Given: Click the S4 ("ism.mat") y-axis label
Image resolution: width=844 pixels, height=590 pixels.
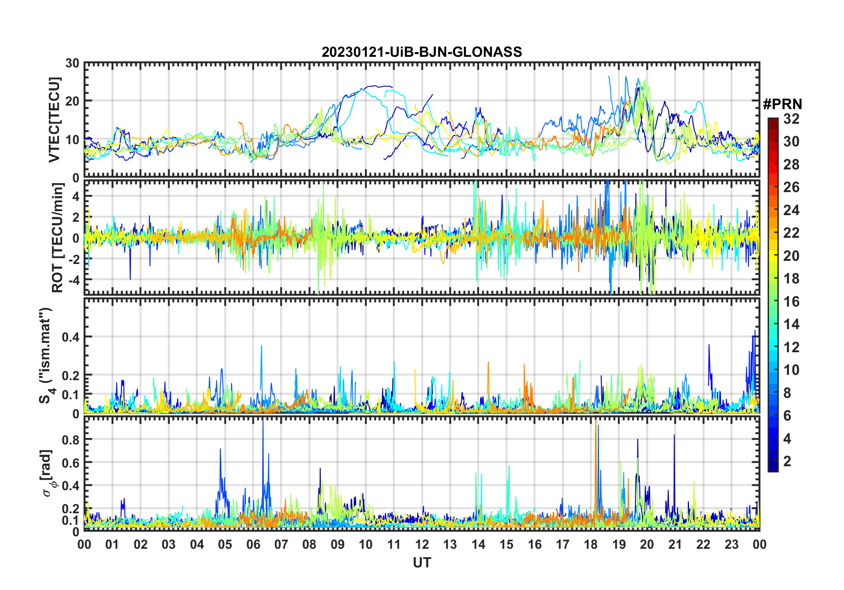Looking at the screenshot, I should 46,355.
